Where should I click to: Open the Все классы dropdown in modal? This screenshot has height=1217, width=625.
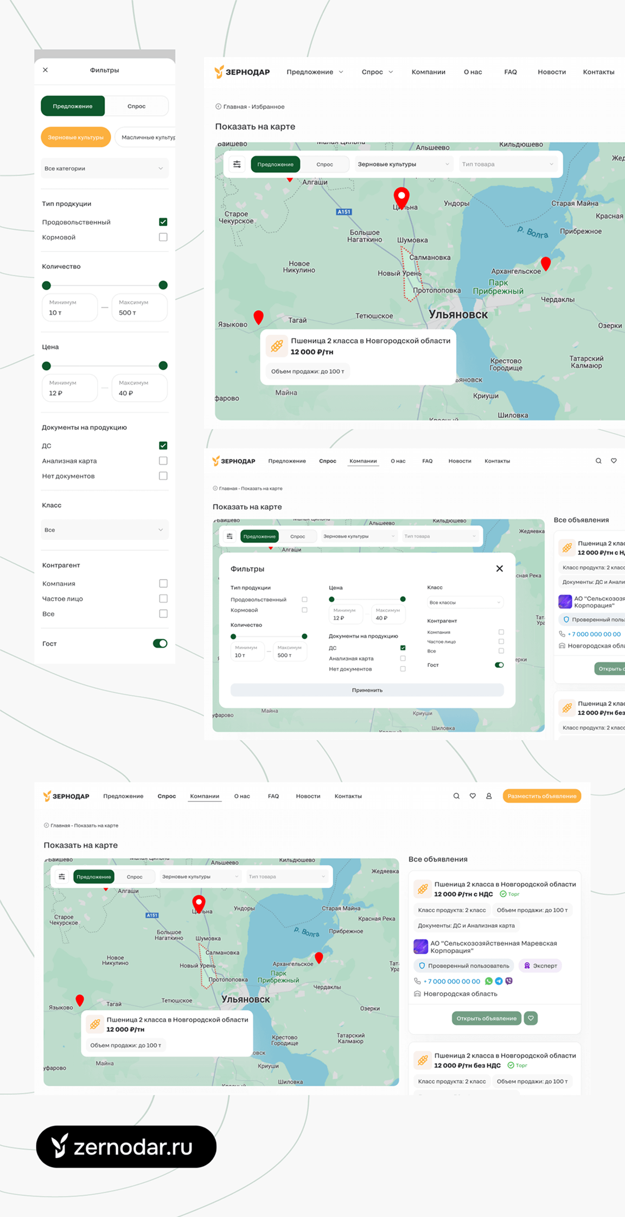pos(465,603)
